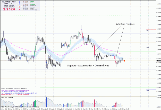Click the 1.26235 price on the axis
The image size is (161, 110).
click(159, 25)
